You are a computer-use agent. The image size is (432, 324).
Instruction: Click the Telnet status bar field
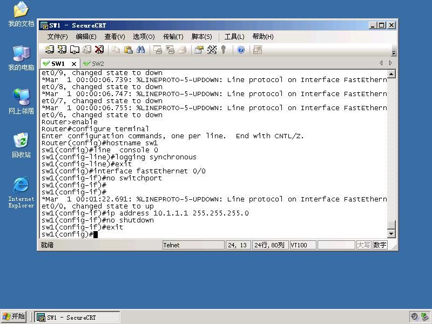[193, 245]
